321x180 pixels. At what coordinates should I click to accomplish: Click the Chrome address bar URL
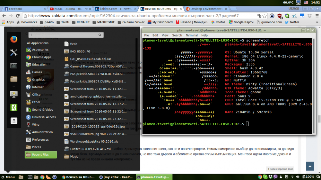click(133, 16)
